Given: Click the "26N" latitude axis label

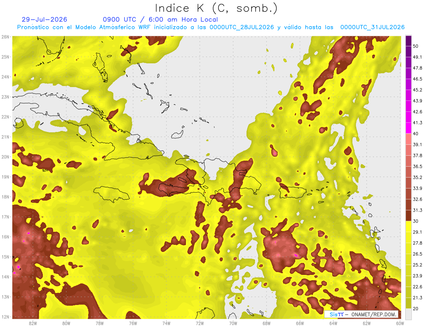Looking at the screenshot, I should tap(5, 37).
